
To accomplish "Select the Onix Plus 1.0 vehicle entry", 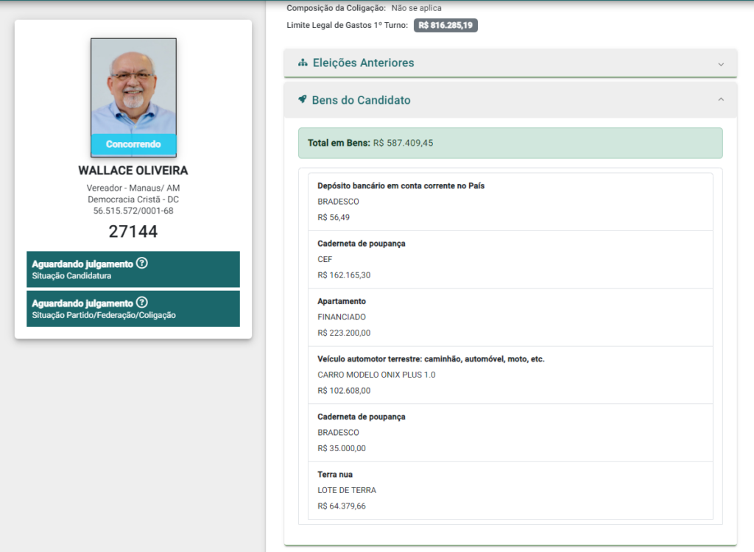I will point(510,375).
